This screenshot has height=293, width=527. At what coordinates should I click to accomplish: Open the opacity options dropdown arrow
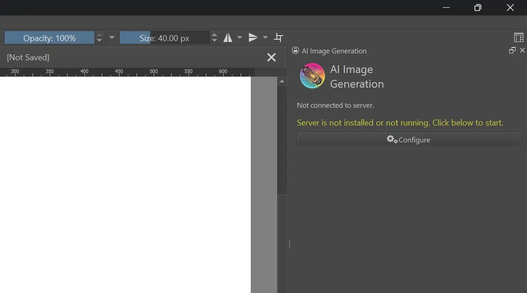click(x=112, y=37)
